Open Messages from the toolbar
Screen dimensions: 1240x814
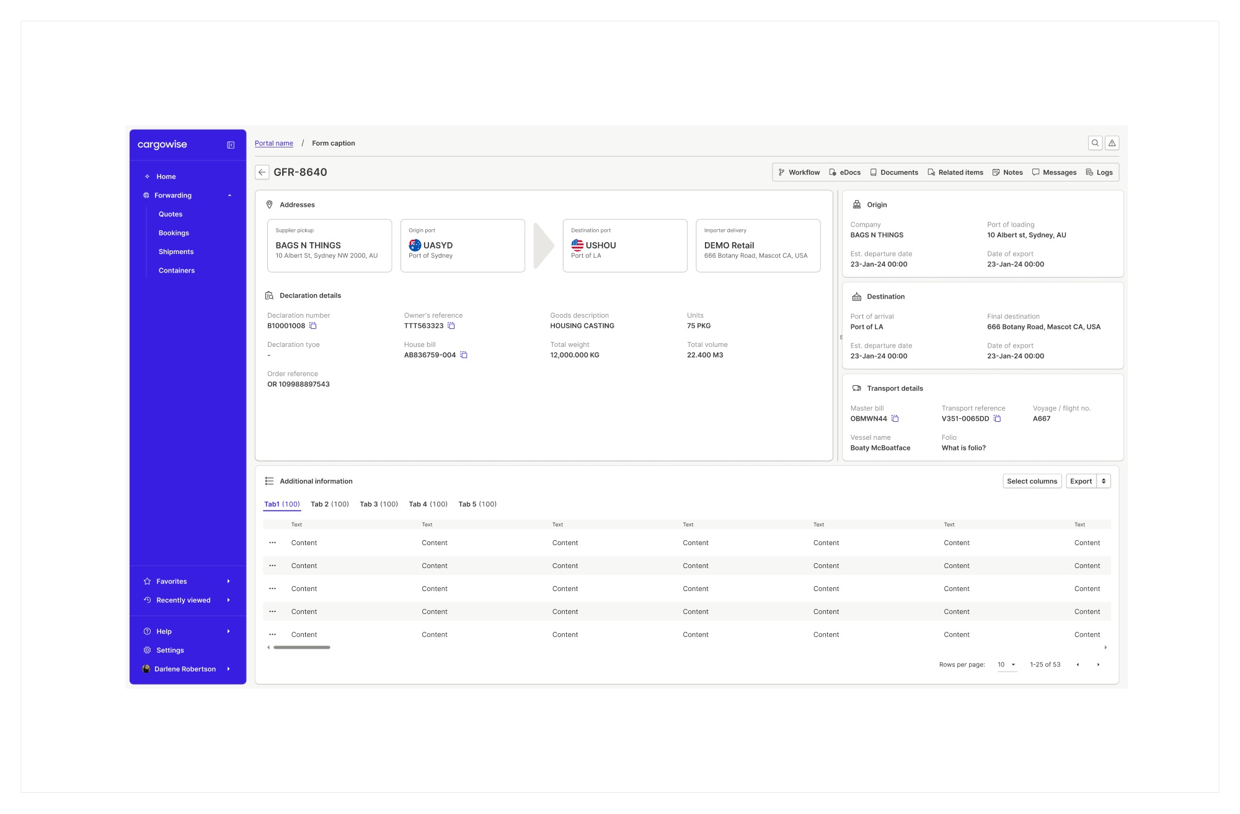point(1054,172)
